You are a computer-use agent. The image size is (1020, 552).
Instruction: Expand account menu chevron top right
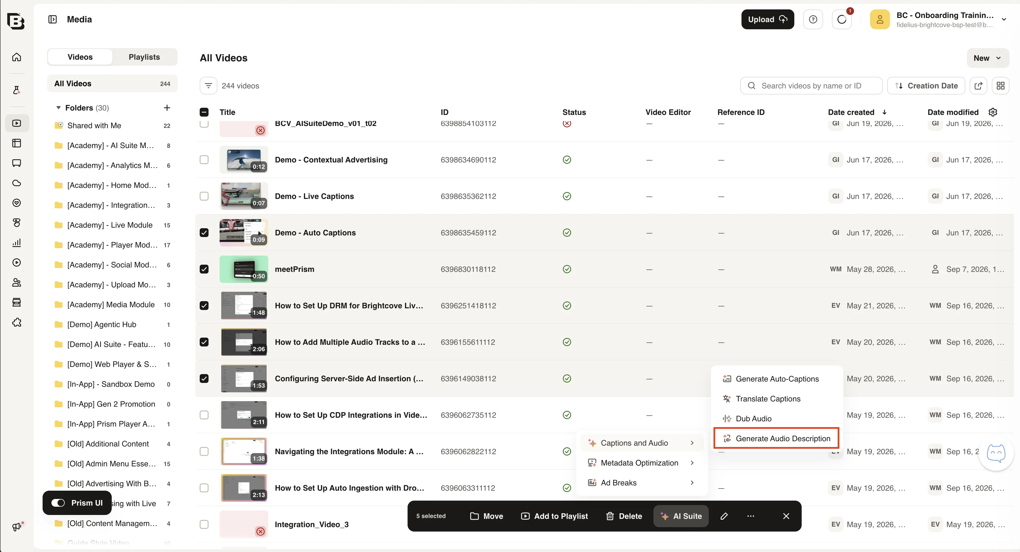[1004, 19]
